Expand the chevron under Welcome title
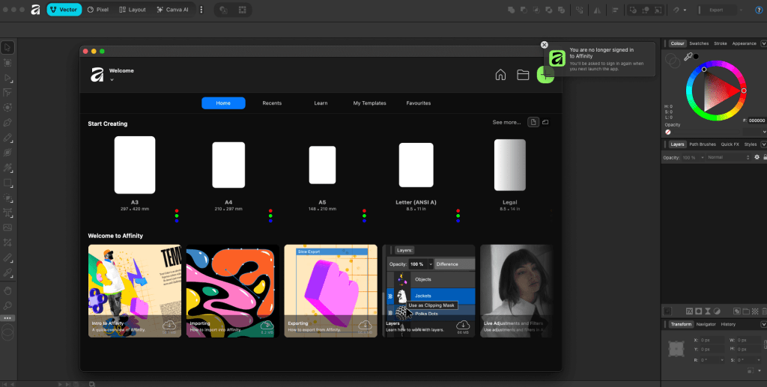 (x=112, y=79)
